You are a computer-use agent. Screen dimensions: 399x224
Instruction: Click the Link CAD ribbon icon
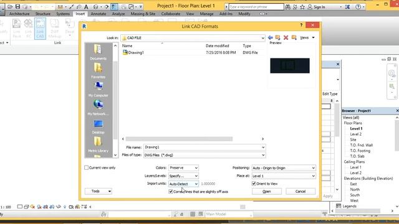[x=40, y=28]
